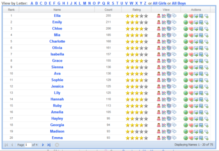View the popularity chart icon for Madison
This screenshot has height=151, width=219.
coord(164,131)
